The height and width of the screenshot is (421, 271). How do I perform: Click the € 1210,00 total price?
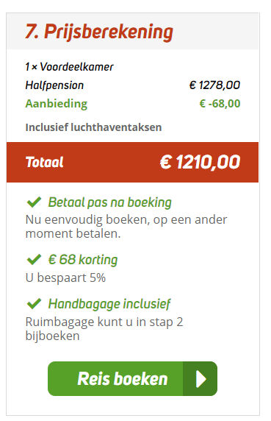point(200,162)
